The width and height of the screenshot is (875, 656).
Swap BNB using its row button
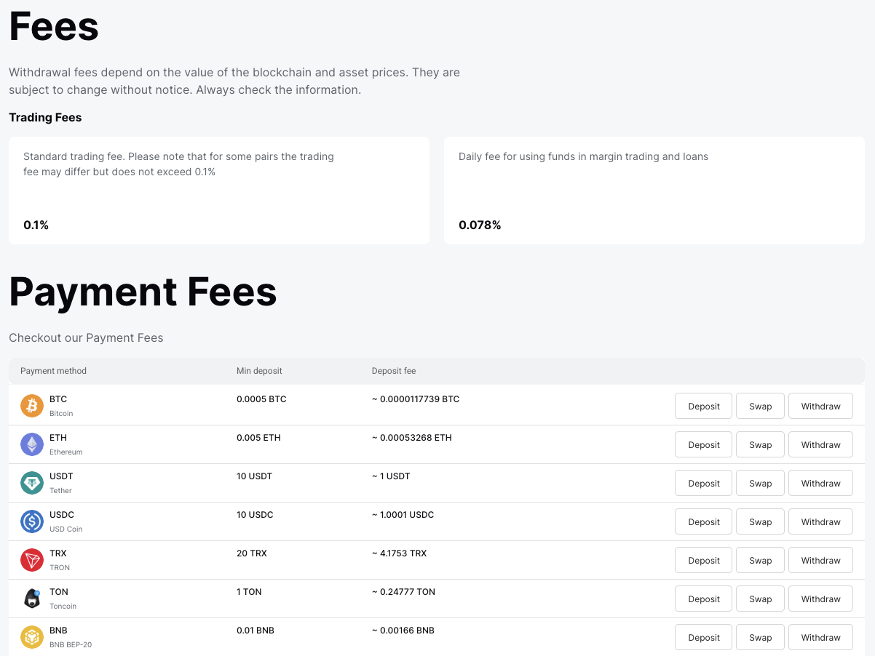pyautogui.click(x=760, y=637)
